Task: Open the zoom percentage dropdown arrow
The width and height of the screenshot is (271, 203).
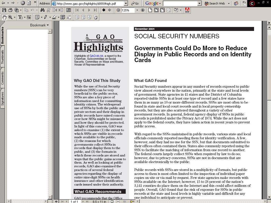Action: 137,10
